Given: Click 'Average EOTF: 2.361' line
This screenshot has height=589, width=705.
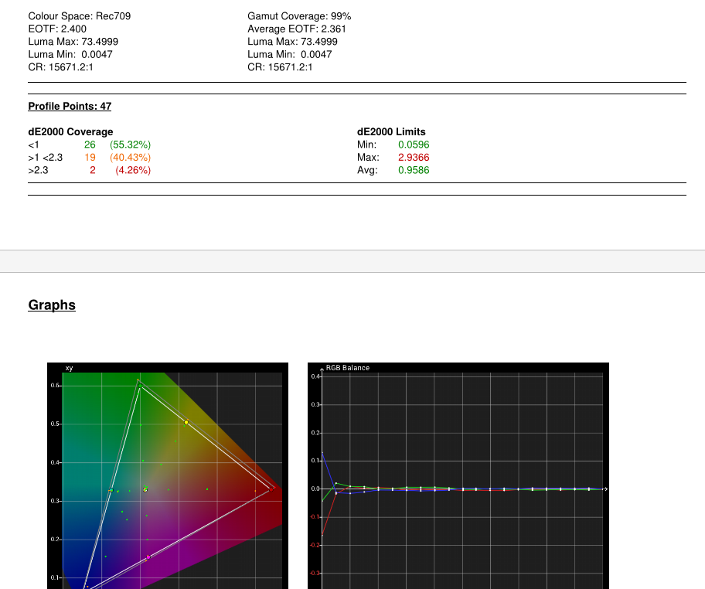Looking at the screenshot, I should (x=297, y=29).
